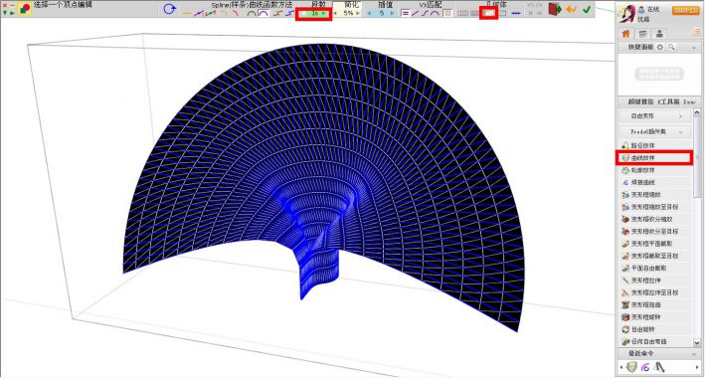Select the 变形框缩放至目标 tool
Screen dimensions: 705x378
(x=655, y=207)
